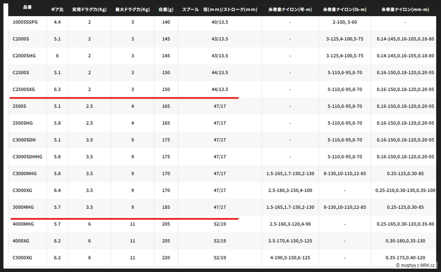Viewport: 441px width, 272px height.
Task: Click the 品番 column header
Action: pyautogui.click(x=27, y=8)
